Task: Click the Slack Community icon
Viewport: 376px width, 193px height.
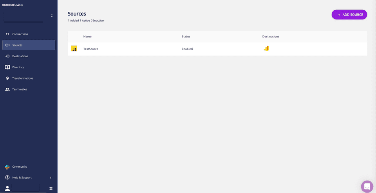Action: tap(7, 167)
